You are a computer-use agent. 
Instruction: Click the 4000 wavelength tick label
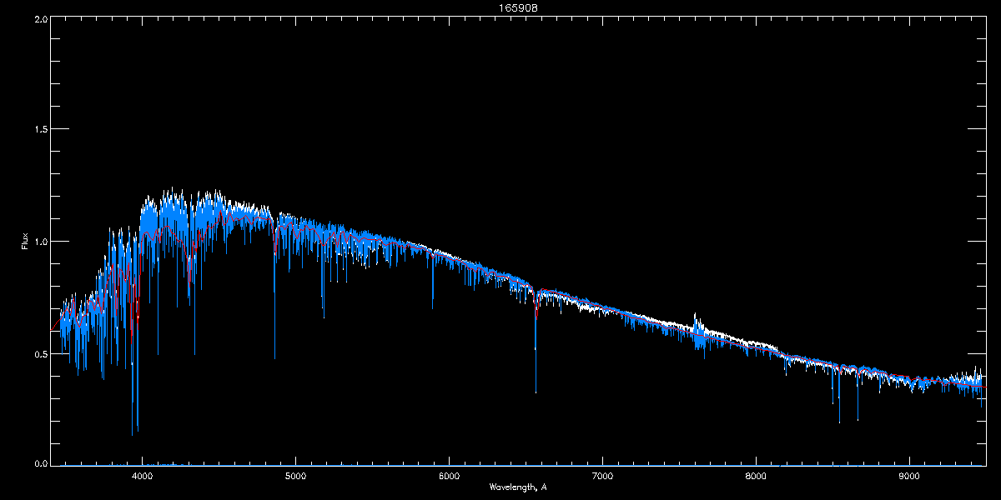coord(143,476)
